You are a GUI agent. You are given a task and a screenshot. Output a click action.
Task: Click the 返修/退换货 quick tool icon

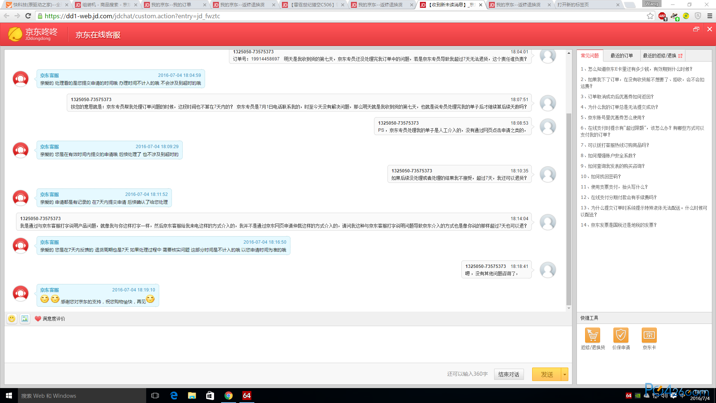593,335
